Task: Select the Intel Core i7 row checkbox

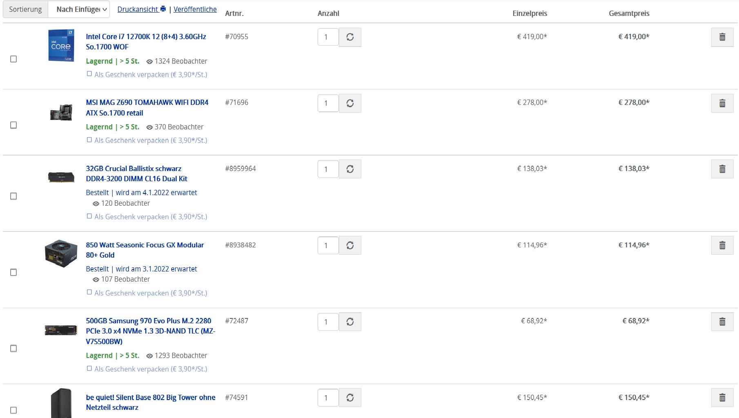Action: [x=13, y=59]
